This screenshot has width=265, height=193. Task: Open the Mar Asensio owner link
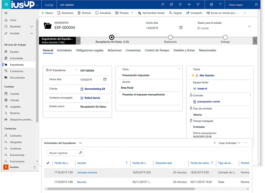(x=207, y=75)
